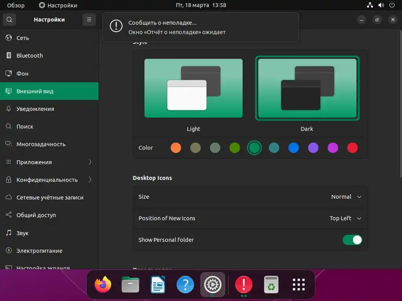The width and height of the screenshot is (402, 301).
Task: Open LibreOffice Writer from the dock
Action: [158, 285]
